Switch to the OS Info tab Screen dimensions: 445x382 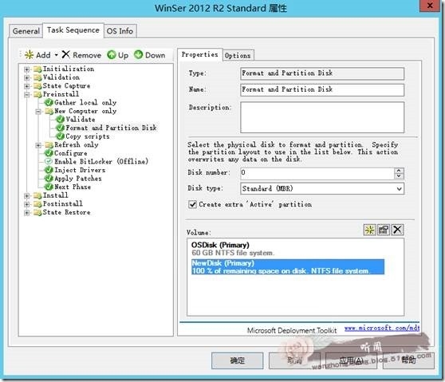click(x=120, y=31)
